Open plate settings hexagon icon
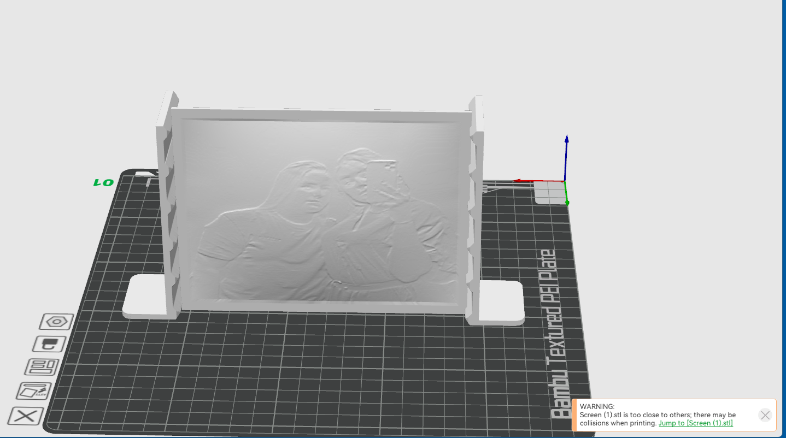The height and width of the screenshot is (438, 786). pos(56,322)
